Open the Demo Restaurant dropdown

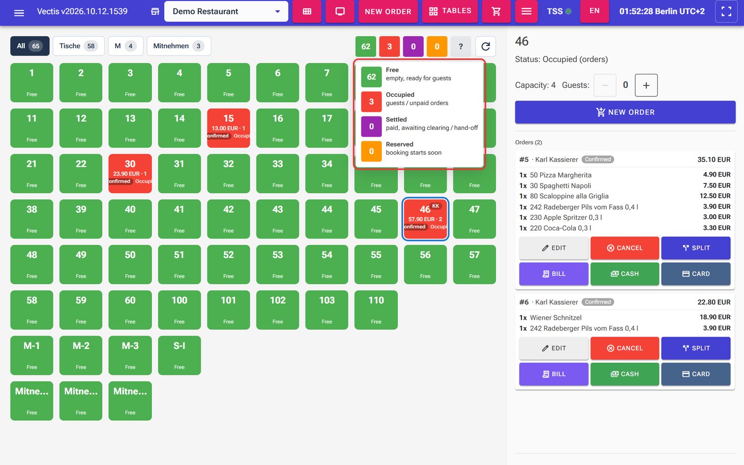(x=226, y=11)
